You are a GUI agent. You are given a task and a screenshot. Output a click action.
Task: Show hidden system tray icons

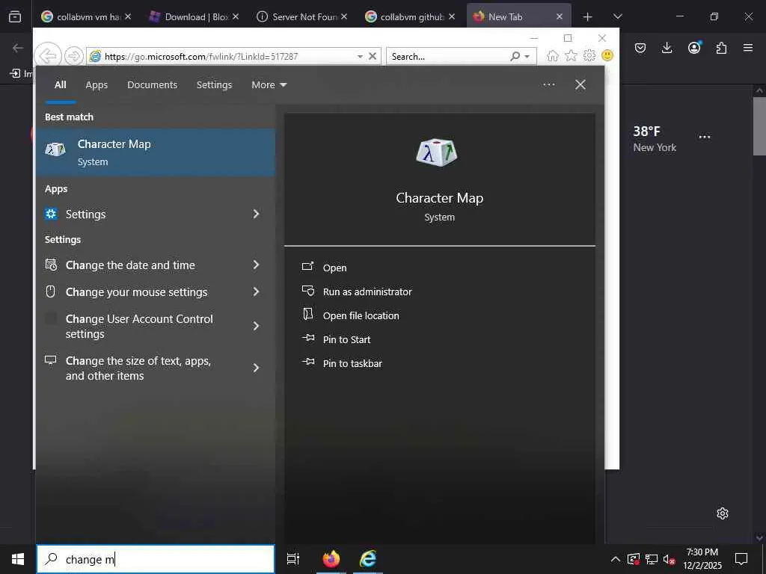pos(616,559)
